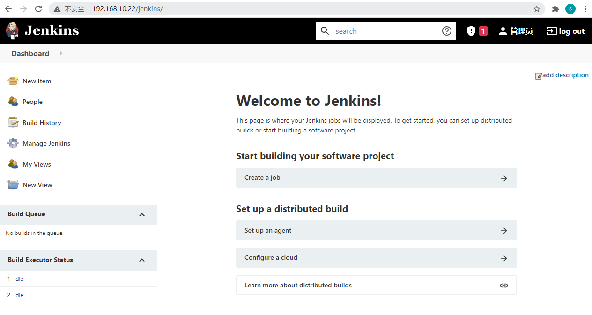
Task: Collapse the Build Executor Status panel
Action: coord(142,260)
